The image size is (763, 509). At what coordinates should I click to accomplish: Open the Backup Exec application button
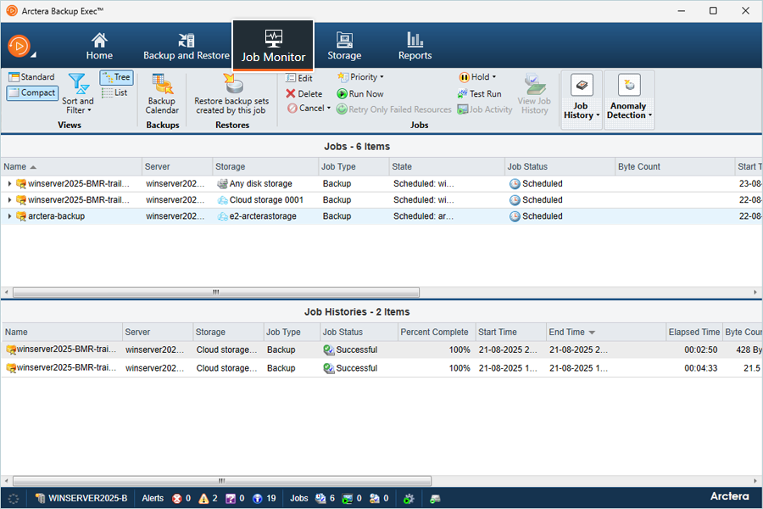click(19, 47)
